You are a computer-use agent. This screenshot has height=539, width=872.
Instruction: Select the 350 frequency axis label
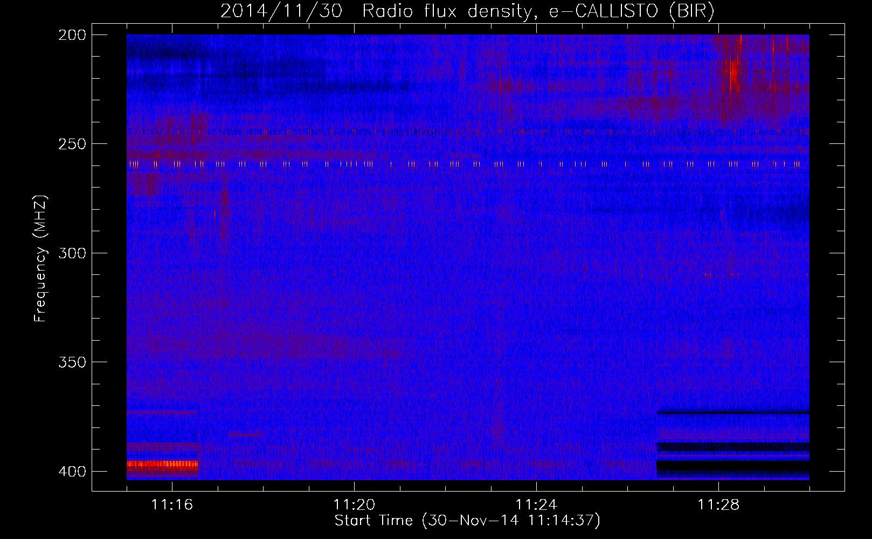coord(72,362)
